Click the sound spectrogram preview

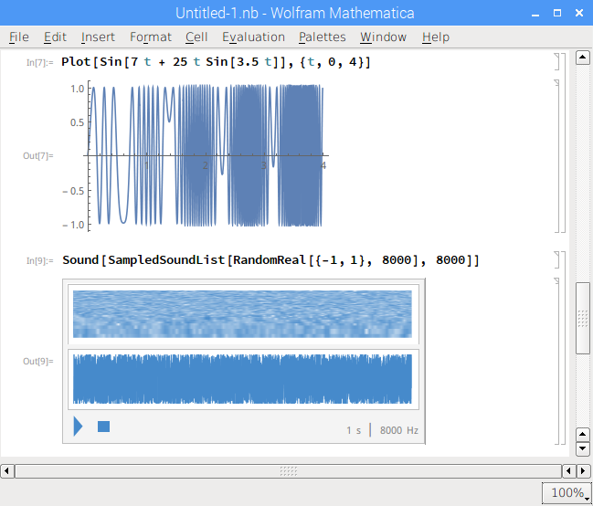(242, 314)
